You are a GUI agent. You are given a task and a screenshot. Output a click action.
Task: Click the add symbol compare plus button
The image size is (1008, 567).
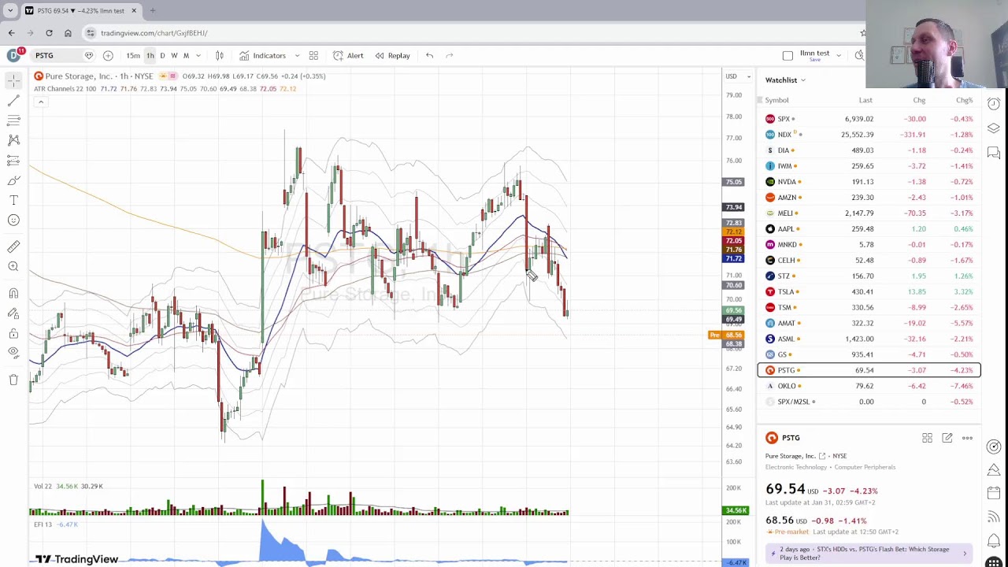click(x=108, y=55)
